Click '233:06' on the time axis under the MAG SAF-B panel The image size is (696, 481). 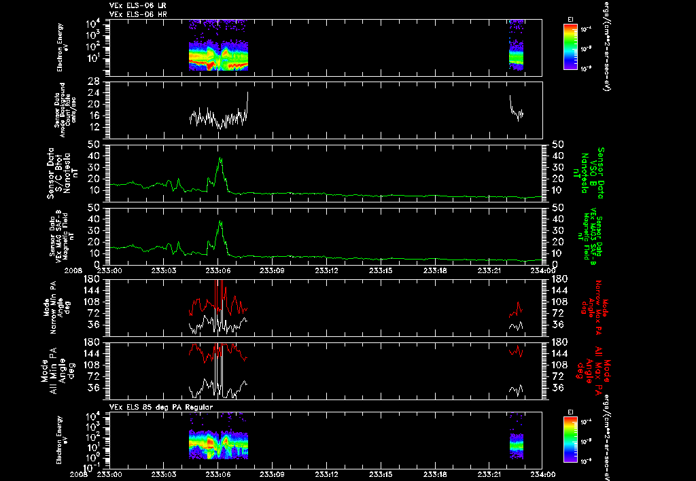point(218,270)
